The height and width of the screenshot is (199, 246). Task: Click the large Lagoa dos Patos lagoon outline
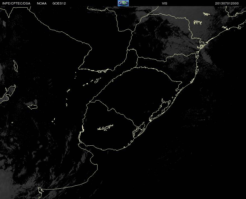coord(160,110)
